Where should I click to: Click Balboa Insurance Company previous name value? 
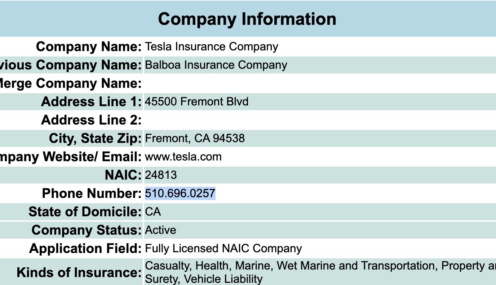[x=216, y=65]
